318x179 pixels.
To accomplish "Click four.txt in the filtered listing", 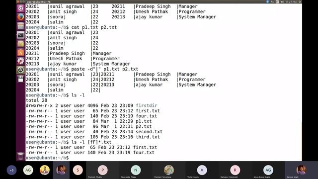I will click(x=144, y=153).
